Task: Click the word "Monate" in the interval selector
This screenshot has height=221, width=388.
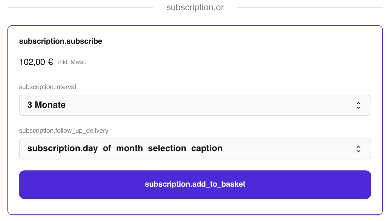Action: click(x=50, y=105)
